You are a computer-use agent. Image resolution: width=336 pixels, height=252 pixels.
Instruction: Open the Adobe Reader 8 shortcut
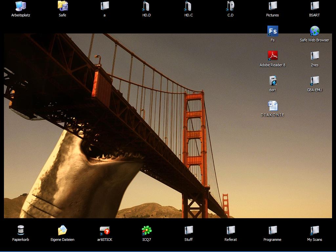click(x=273, y=56)
